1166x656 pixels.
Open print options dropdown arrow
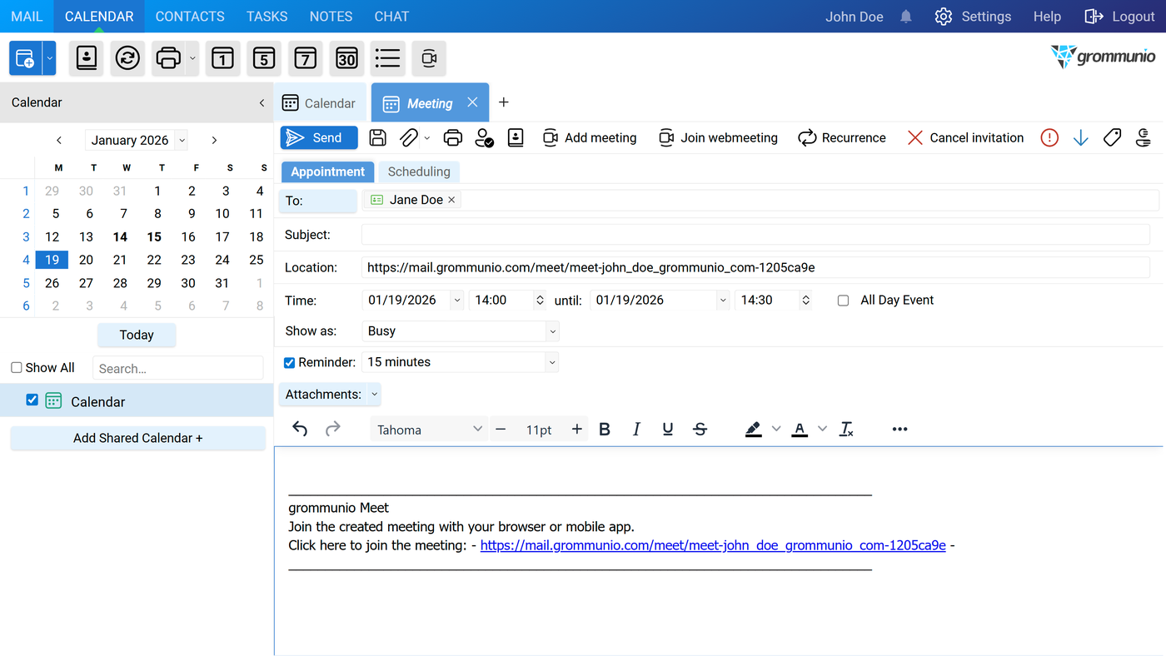coord(192,58)
